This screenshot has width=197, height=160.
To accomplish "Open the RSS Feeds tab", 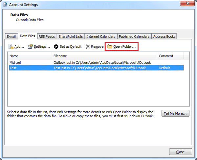I will point(47,37).
